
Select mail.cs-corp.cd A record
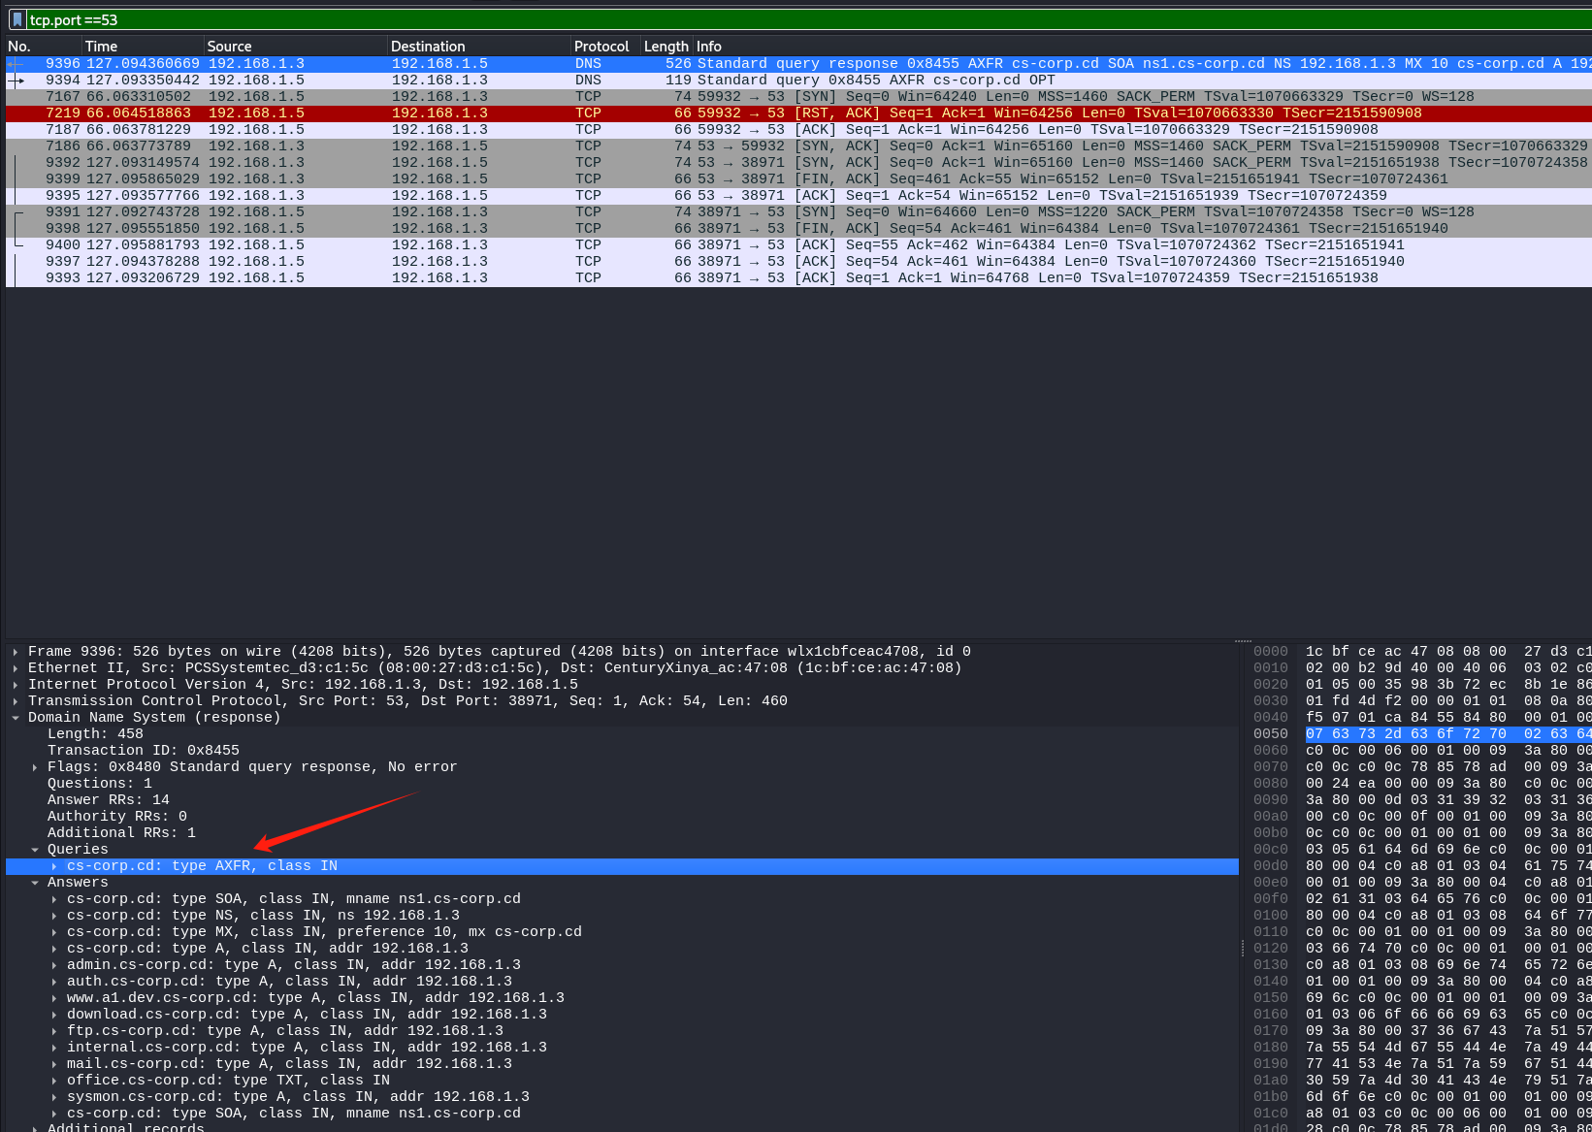click(289, 1064)
